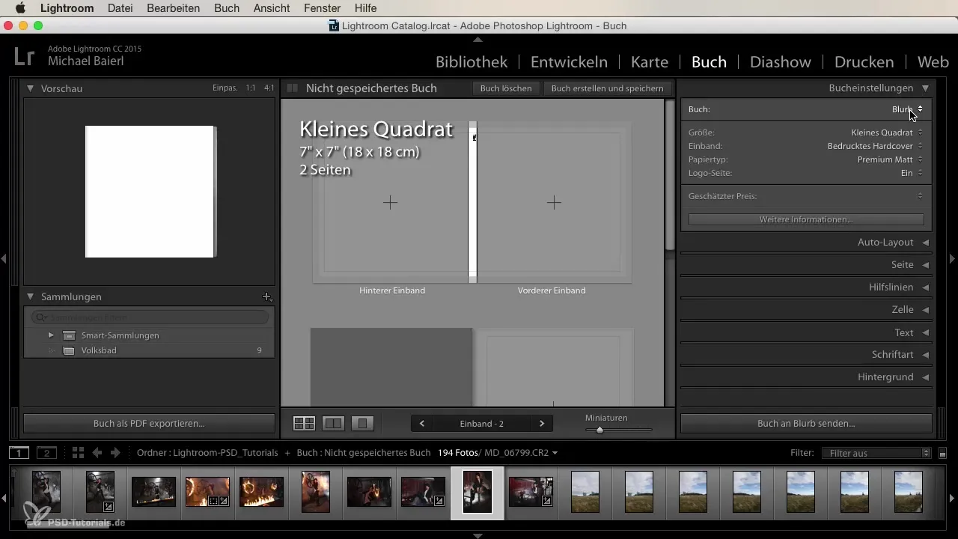This screenshot has width=958, height=539.
Task: Switch to the Entwickeln module
Action: (569, 61)
